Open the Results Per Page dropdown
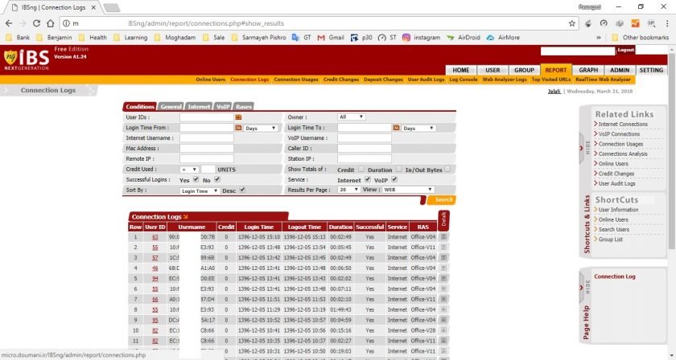 coord(348,190)
